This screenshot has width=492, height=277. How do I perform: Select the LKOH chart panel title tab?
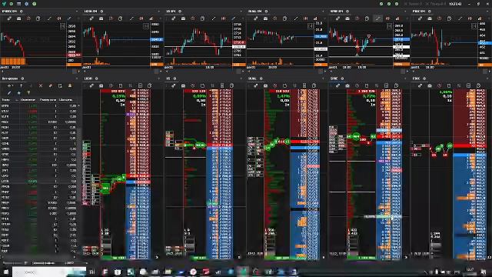click(x=91, y=12)
